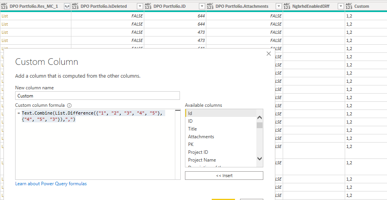
Task: Click data type icon of NgbrhdEnabledDiff column
Action: [x=287, y=7]
